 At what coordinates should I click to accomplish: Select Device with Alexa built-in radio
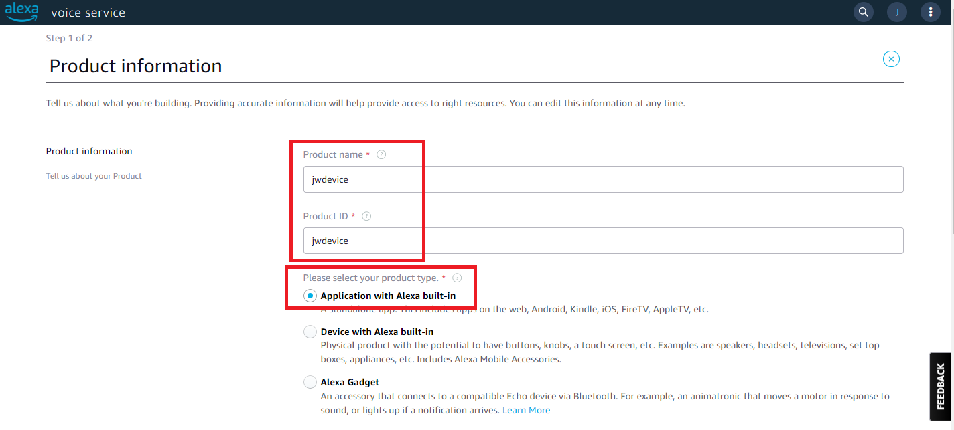pos(310,332)
